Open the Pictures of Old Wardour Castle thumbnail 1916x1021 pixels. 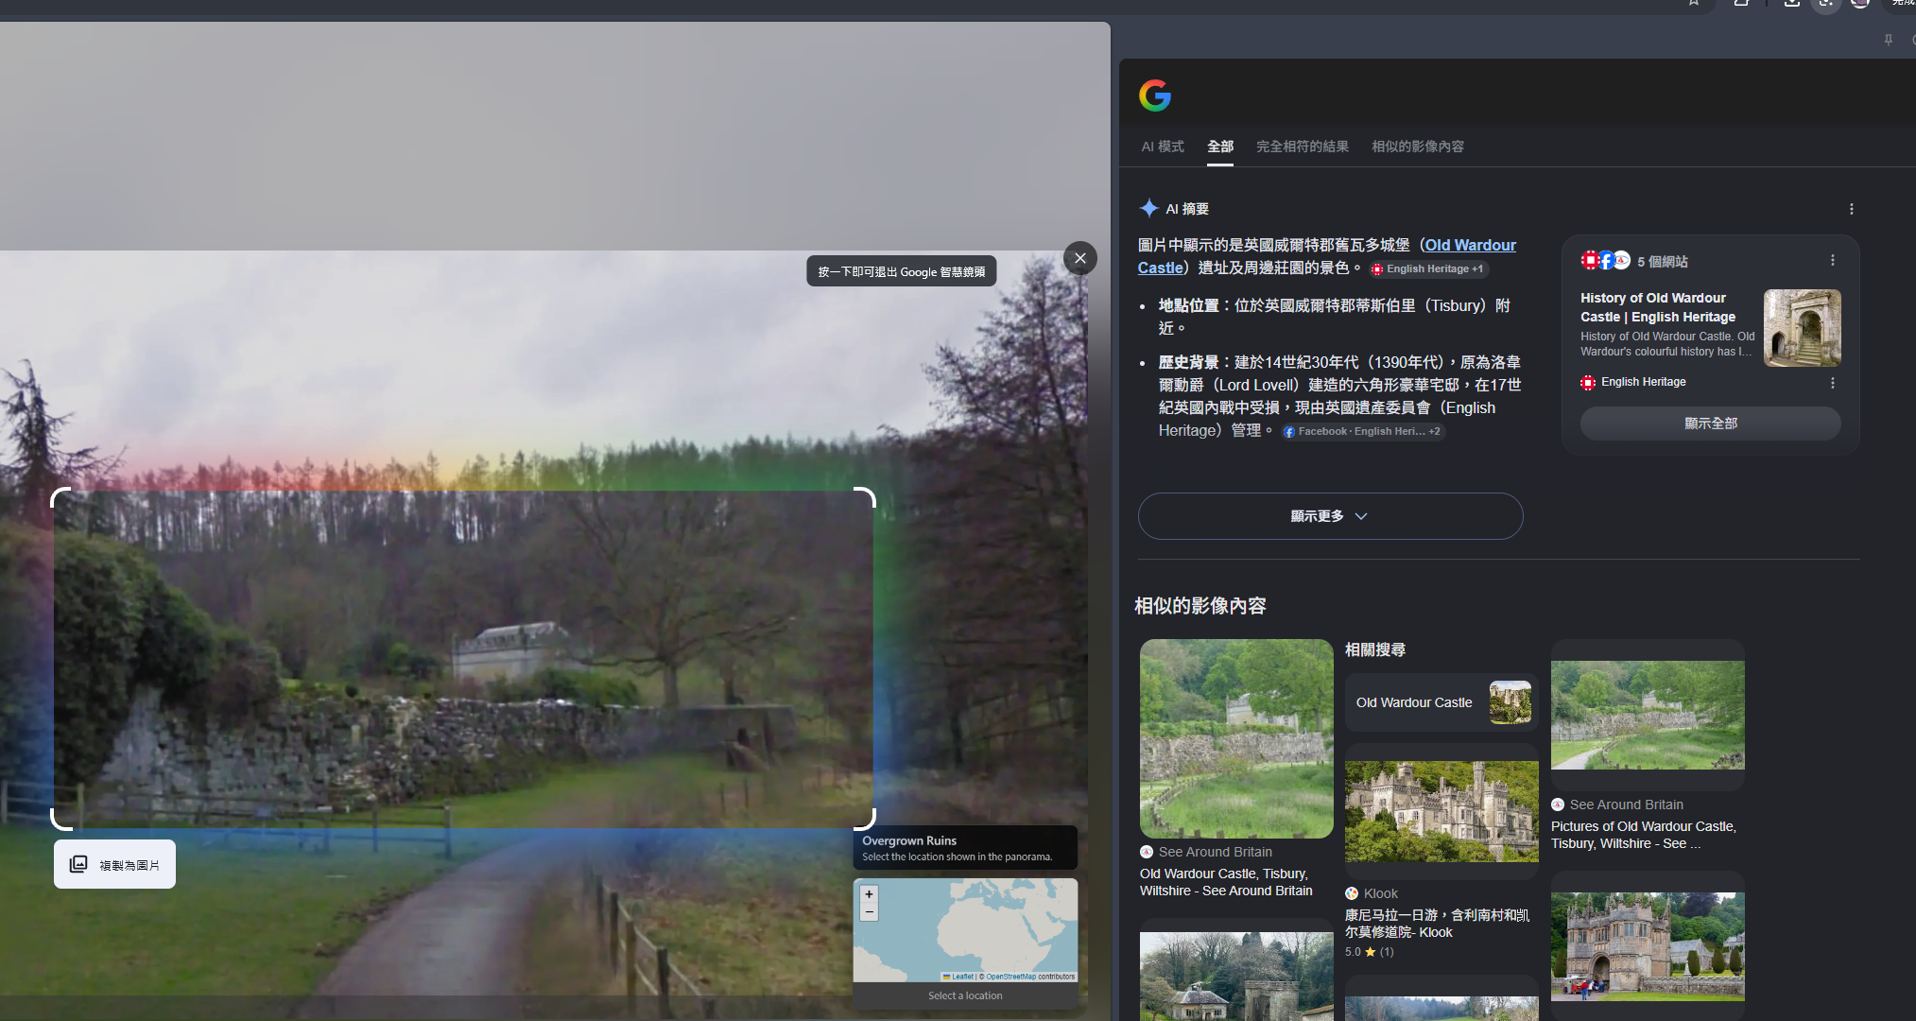[1648, 715]
